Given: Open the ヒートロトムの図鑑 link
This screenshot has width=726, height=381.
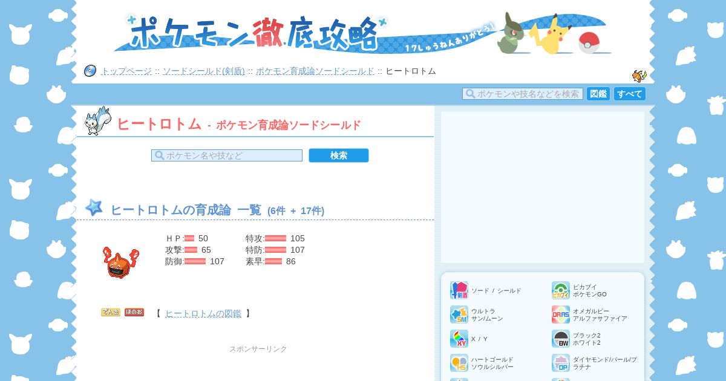Looking at the screenshot, I should pos(203,313).
